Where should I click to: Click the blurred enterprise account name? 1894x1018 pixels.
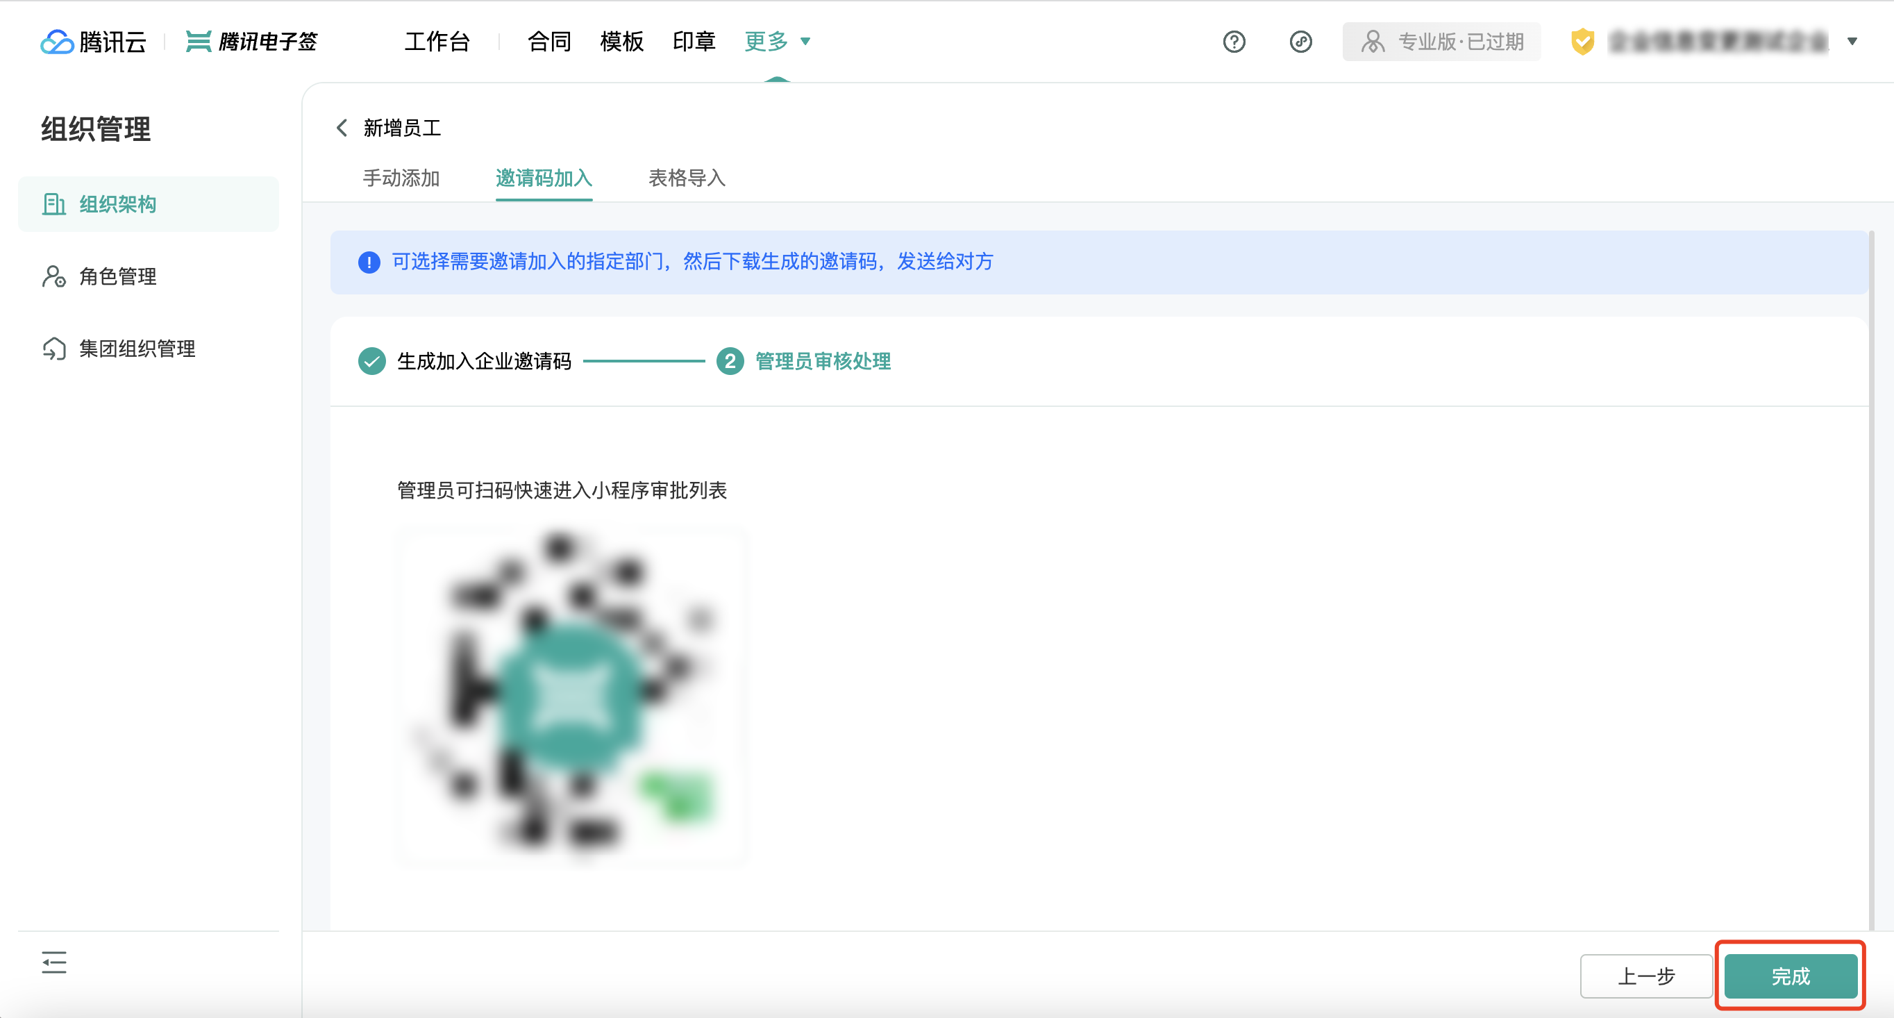[x=1718, y=42]
